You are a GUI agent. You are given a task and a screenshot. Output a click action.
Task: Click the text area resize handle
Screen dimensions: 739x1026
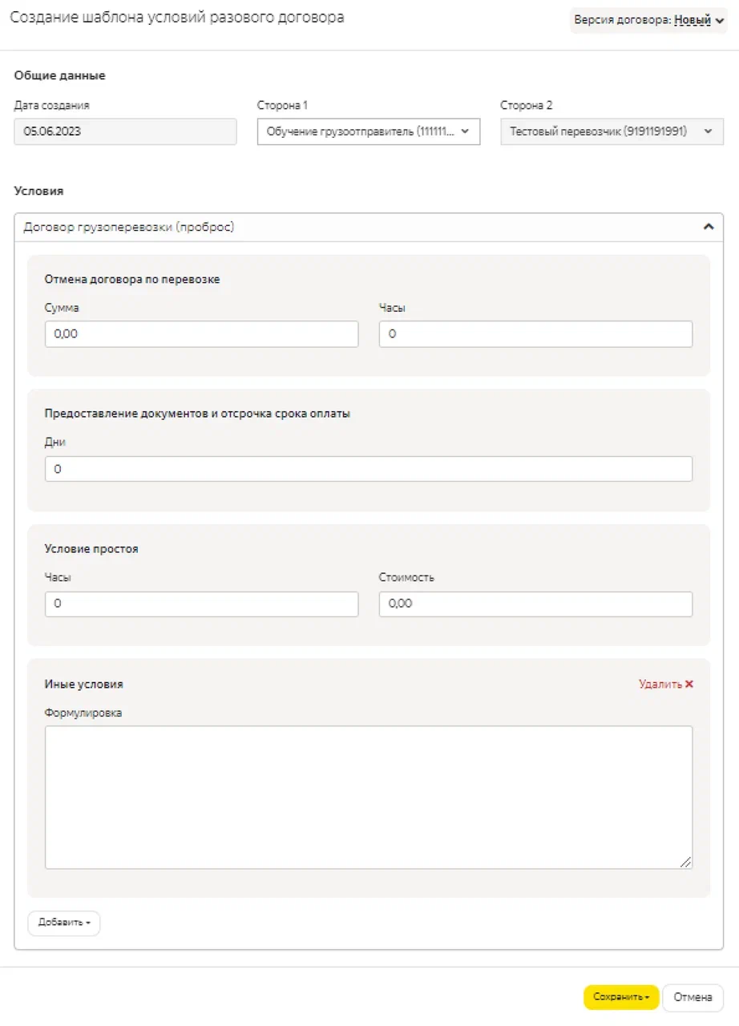[686, 862]
